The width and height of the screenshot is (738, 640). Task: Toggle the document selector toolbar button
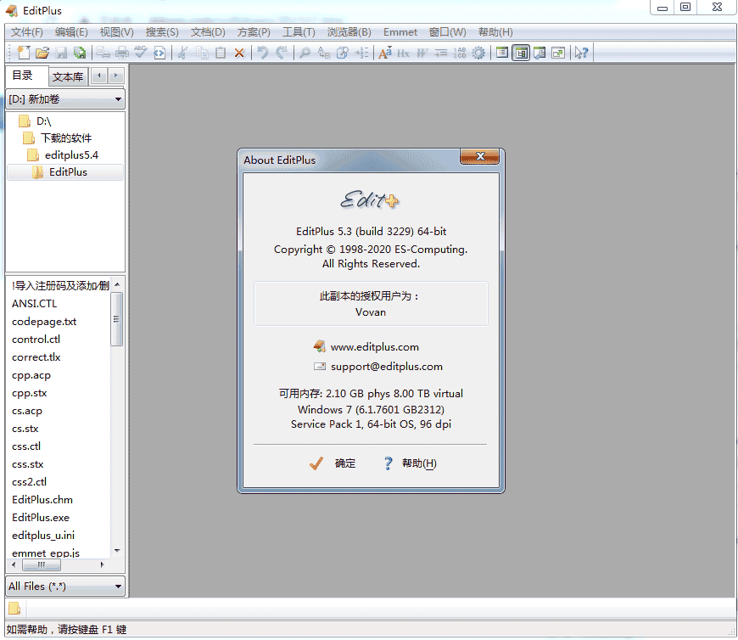pyautogui.click(x=502, y=53)
